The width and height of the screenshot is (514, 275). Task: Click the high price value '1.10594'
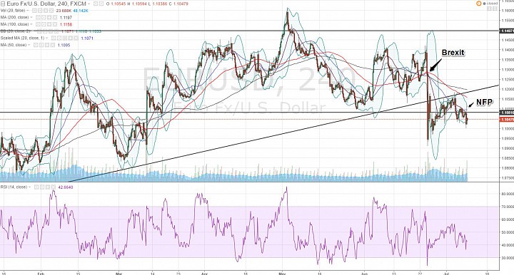[x=139, y=4]
